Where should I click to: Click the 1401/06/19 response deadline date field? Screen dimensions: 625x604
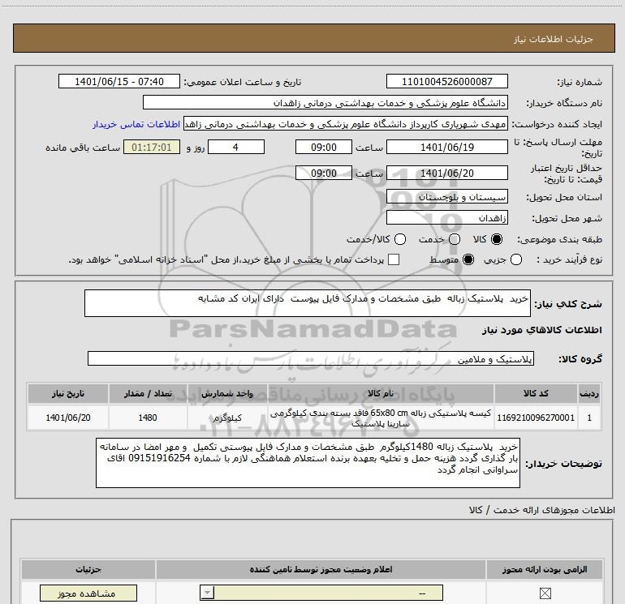point(447,148)
